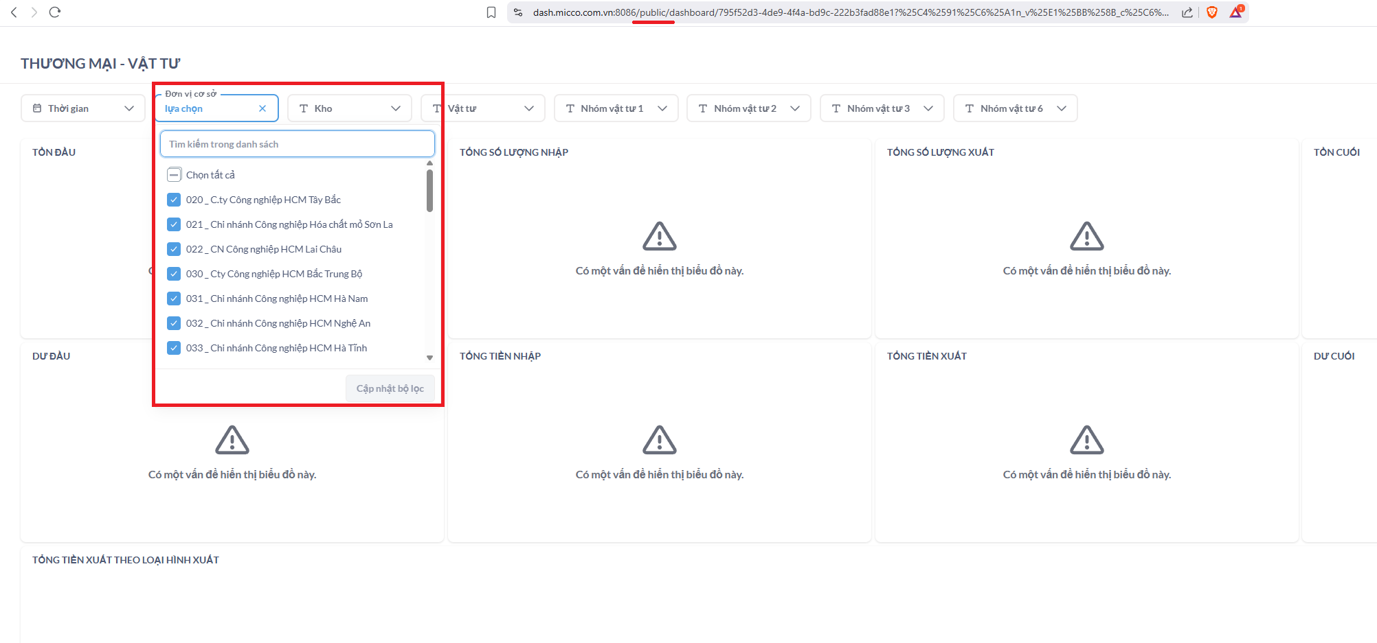Click the share icon in the address bar
This screenshot has width=1377, height=643.
coord(1187,12)
